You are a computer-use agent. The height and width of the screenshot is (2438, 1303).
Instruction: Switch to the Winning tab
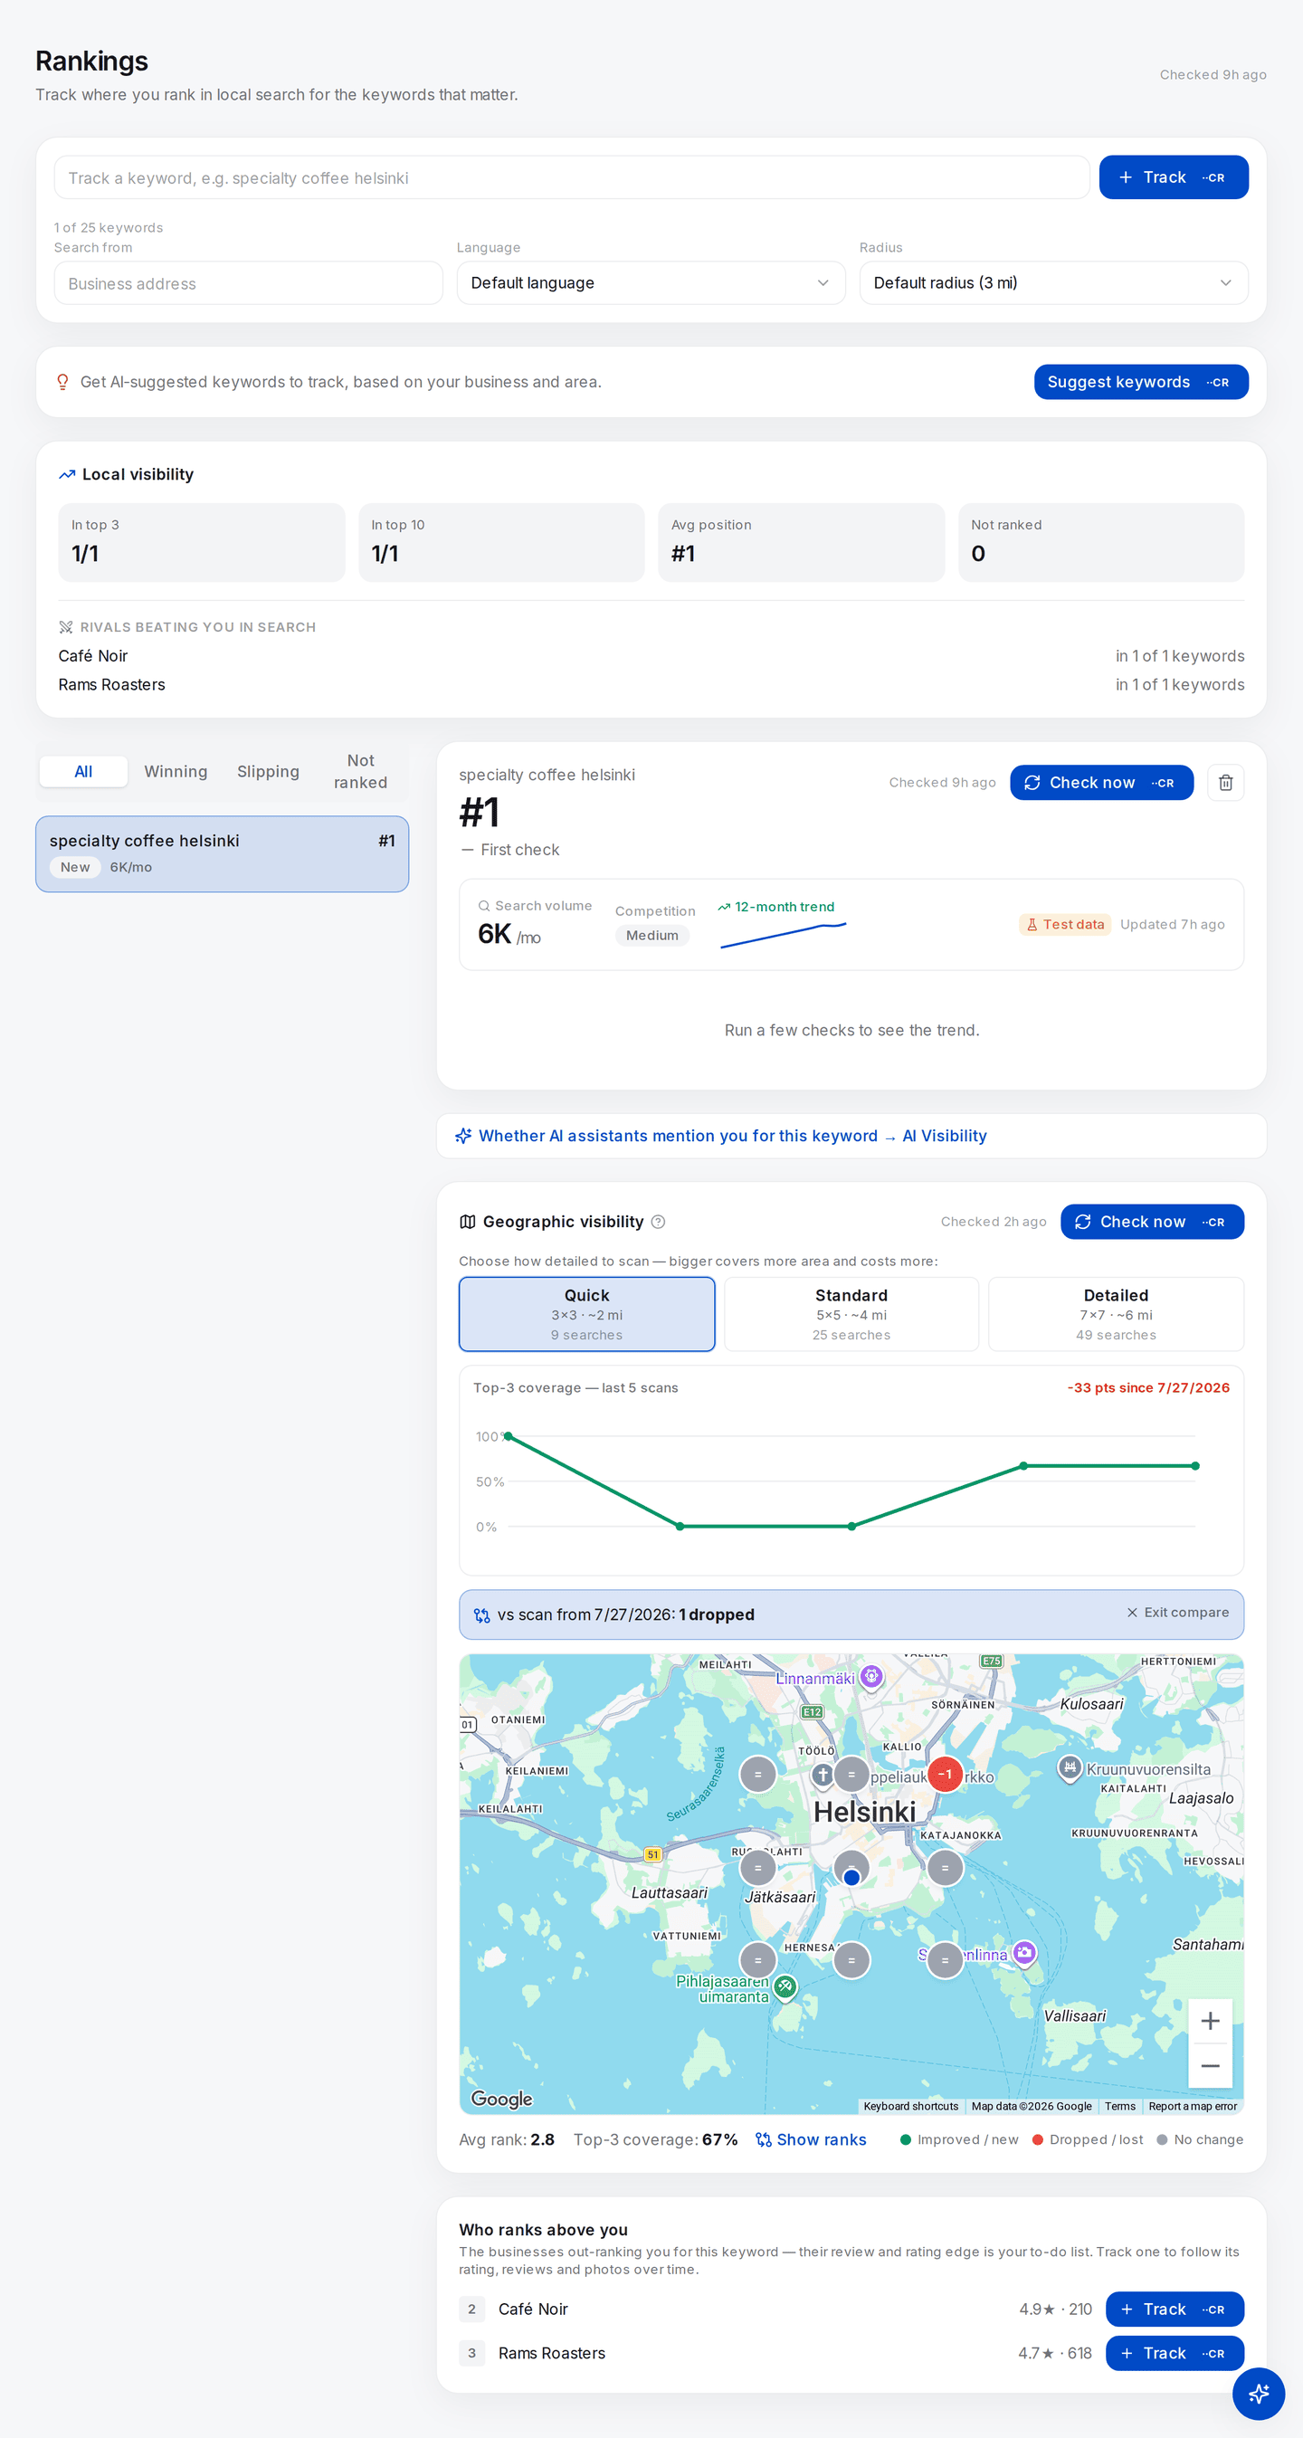[x=175, y=771]
